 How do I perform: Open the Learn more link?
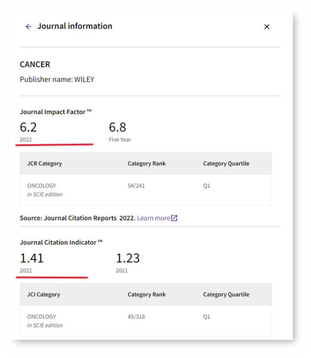pyautogui.click(x=153, y=218)
